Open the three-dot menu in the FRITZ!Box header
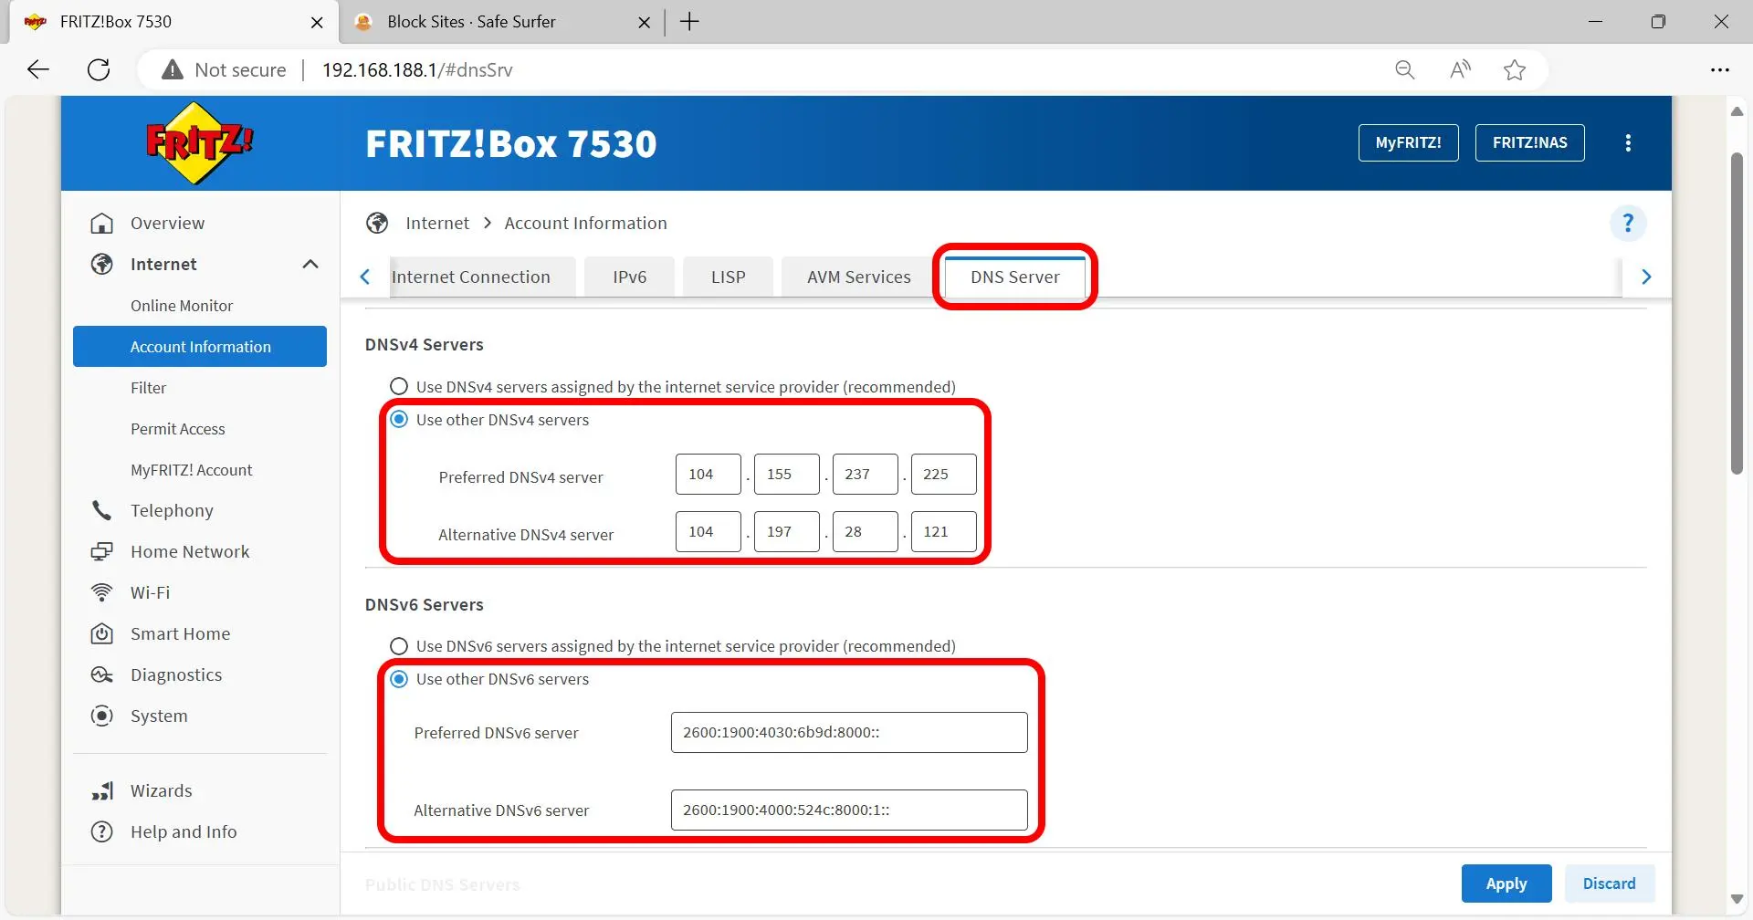The width and height of the screenshot is (1753, 920). click(x=1628, y=143)
